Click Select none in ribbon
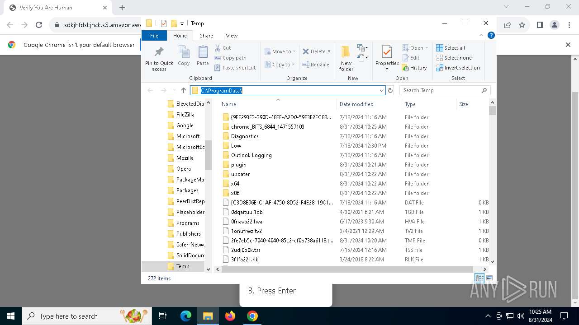Screen dimensions: 579x325 (454, 58)
